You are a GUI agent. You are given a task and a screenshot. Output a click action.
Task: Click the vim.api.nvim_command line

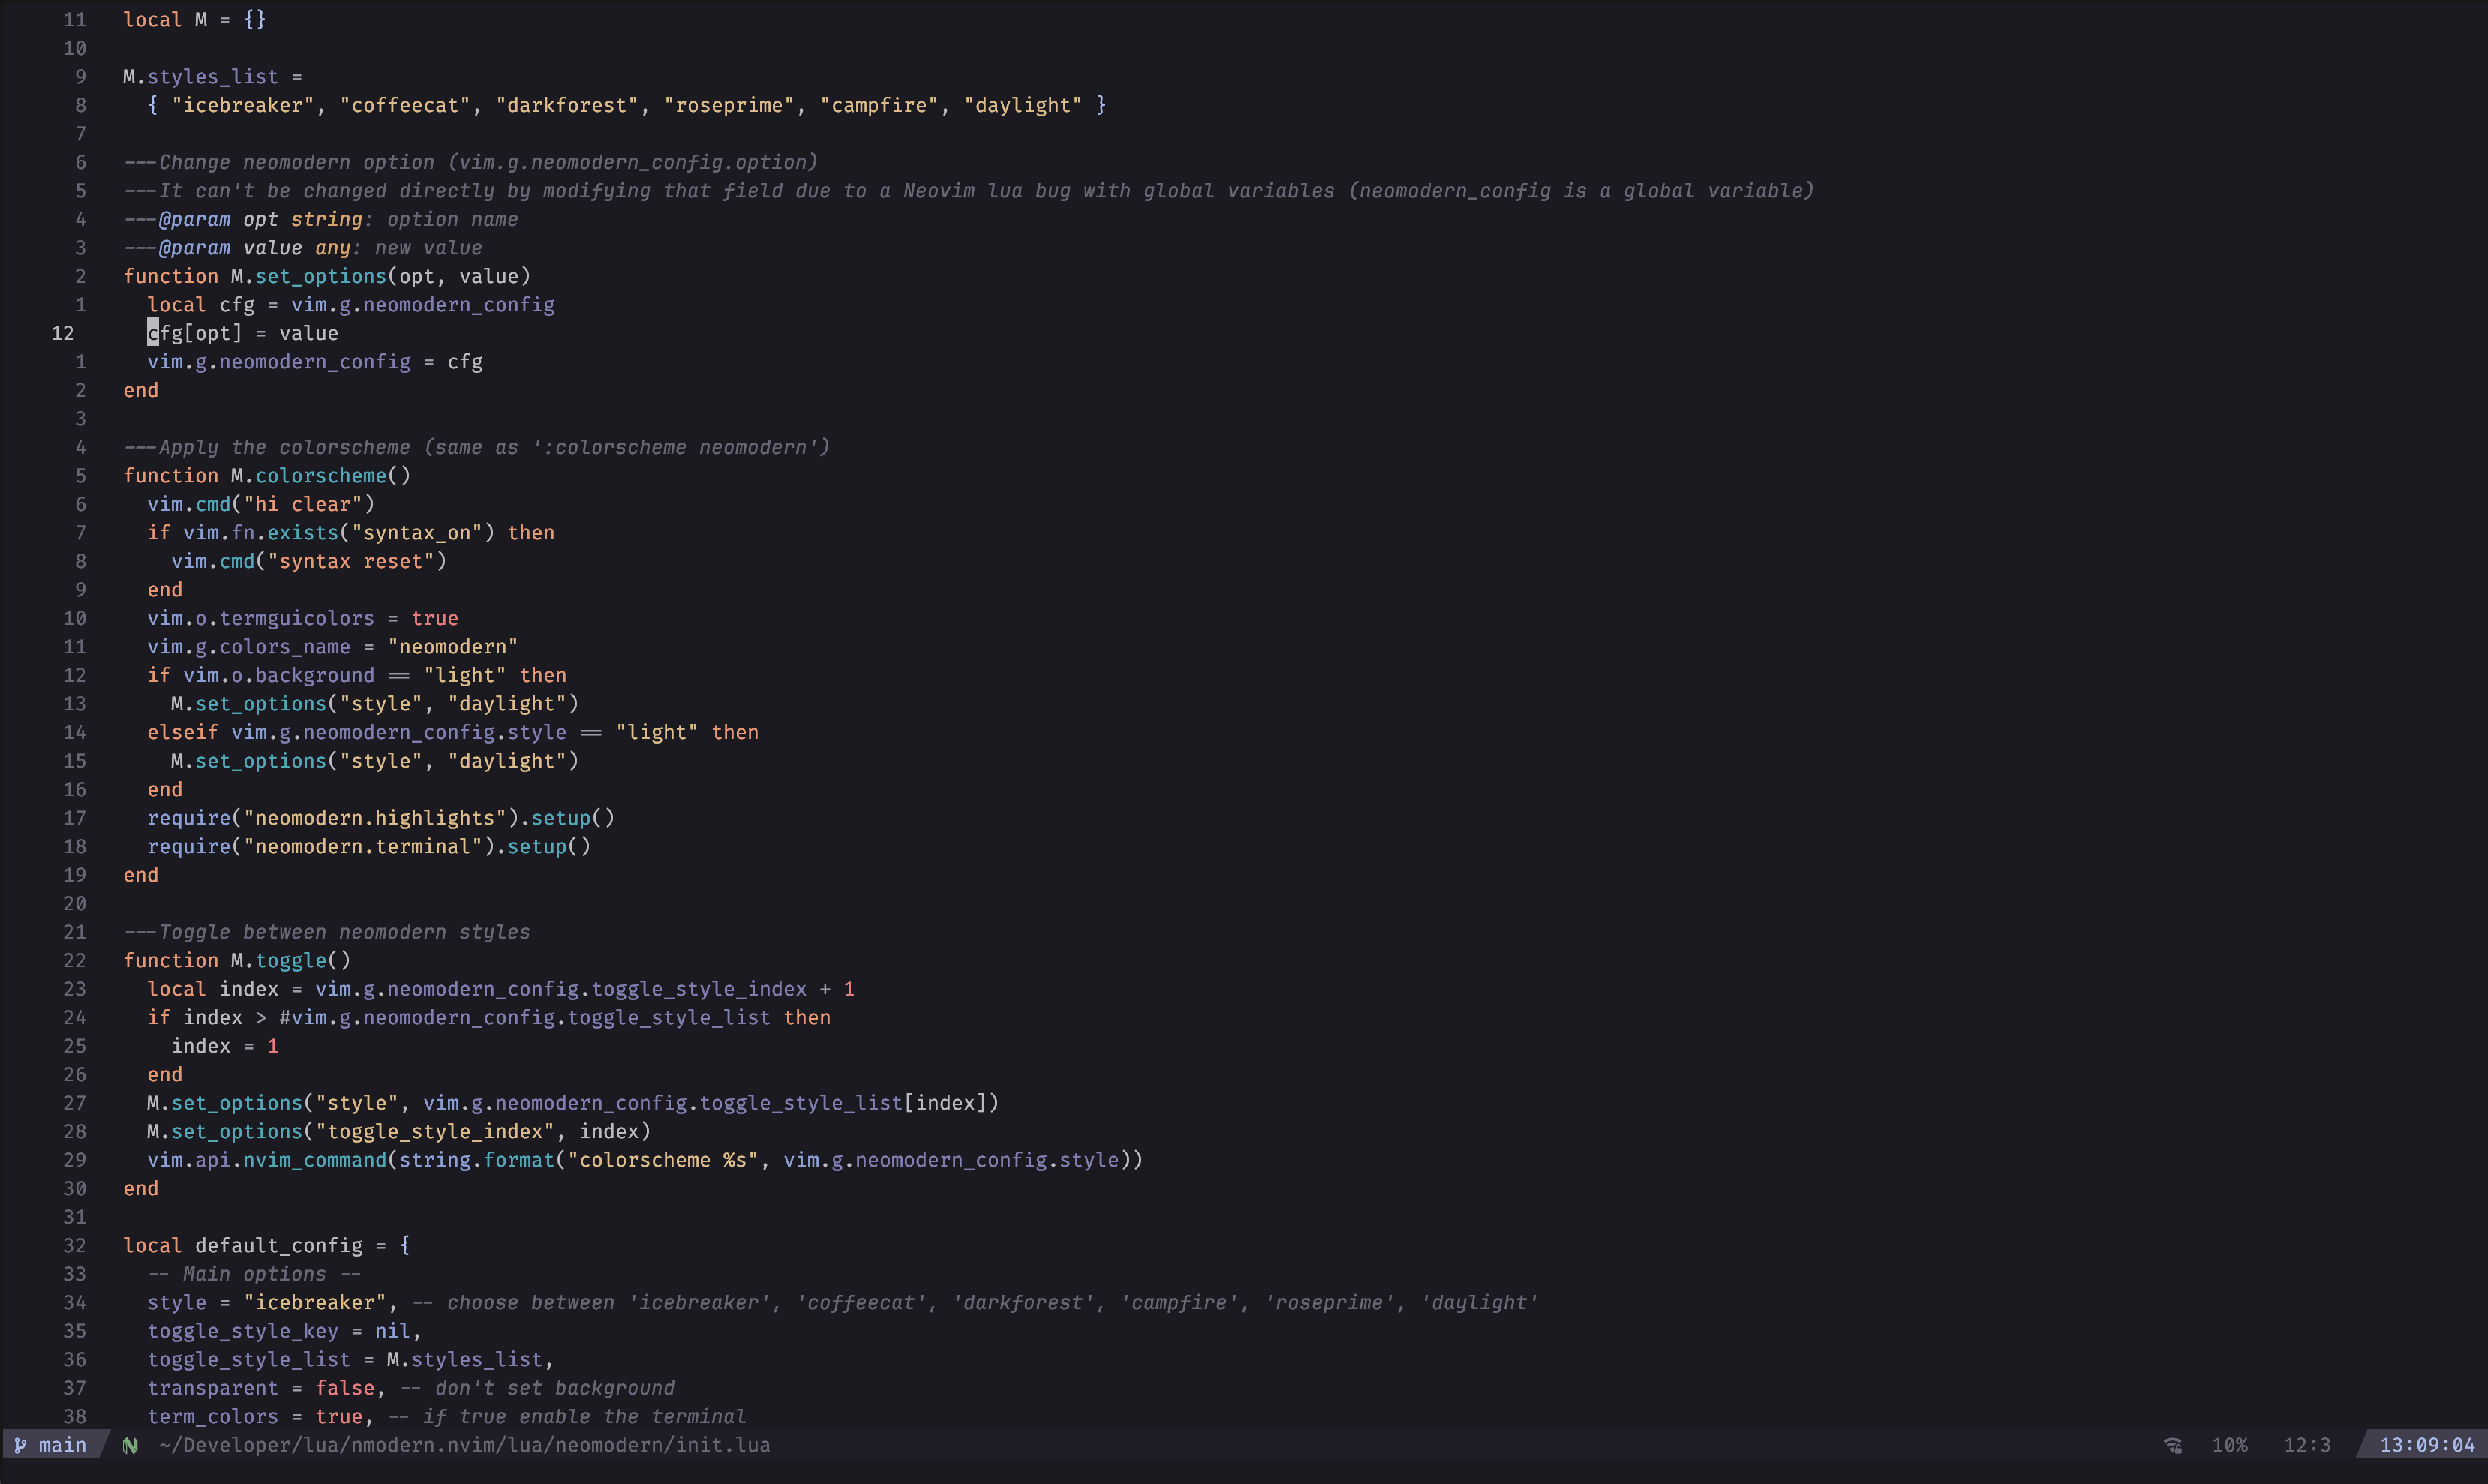(645, 1159)
